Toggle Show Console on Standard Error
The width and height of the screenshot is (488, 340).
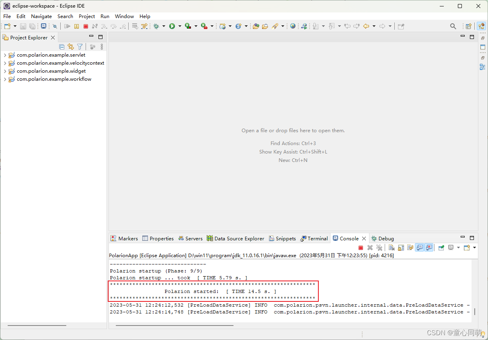pyautogui.click(x=429, y=248)
